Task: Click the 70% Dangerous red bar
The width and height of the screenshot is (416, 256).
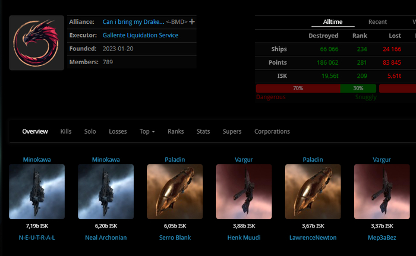Action: click(x=298, y=88)
